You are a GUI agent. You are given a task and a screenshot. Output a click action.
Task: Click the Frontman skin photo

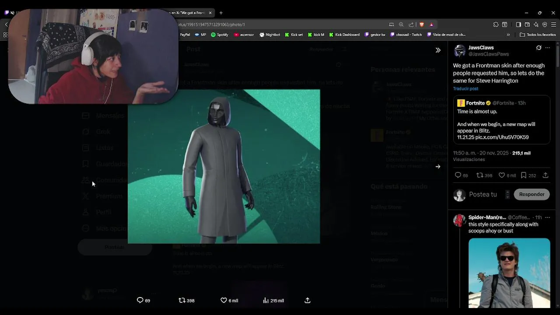[224, 166]
